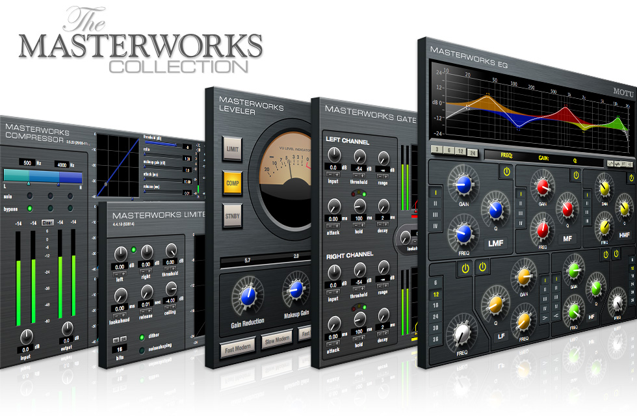Click the 500 Hz crossover field in Compressor
Screen dimensions: 637x420
[x=27, y=163]
